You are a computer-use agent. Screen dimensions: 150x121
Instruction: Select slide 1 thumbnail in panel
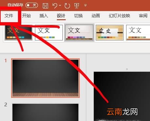[45, 78]
